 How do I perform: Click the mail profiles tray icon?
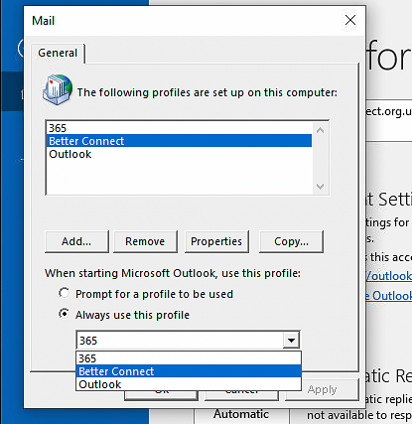pyautogui.click(x=58, y=89)
